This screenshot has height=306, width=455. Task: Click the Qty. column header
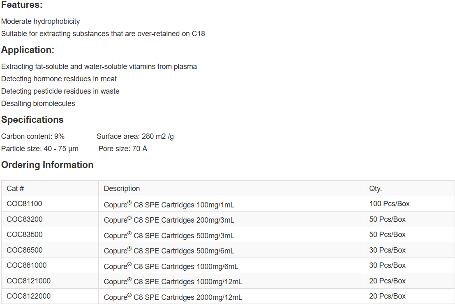pyautogui.click(x=375, y=189)
